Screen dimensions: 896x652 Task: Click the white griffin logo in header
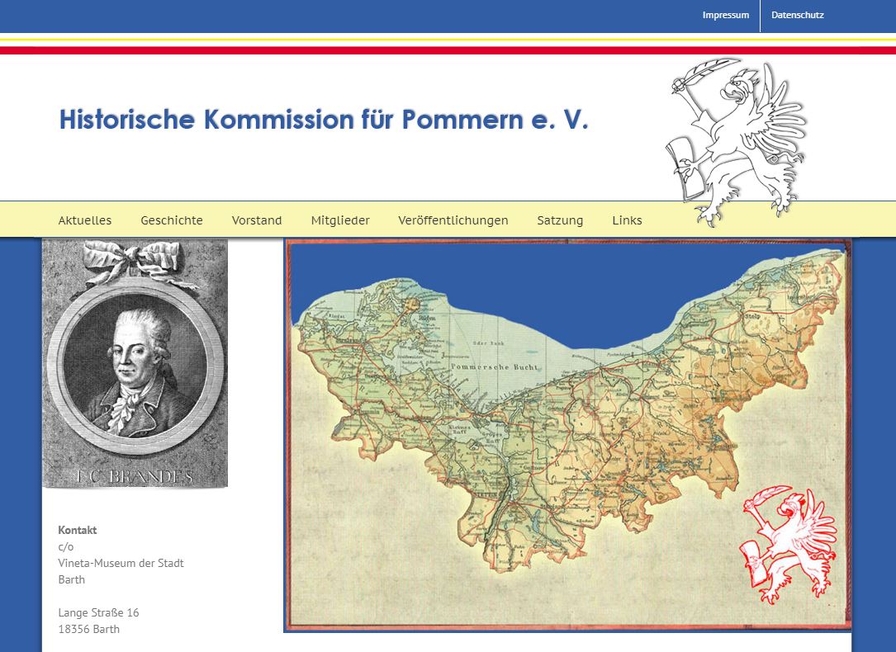coord(735,140)
